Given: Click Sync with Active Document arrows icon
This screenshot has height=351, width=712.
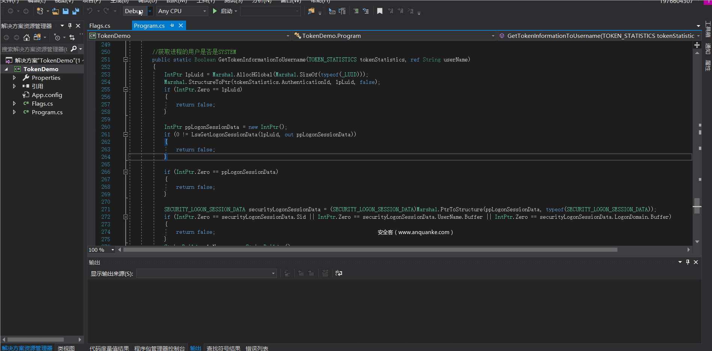Looking at the screenshot, I should (72, 37).
